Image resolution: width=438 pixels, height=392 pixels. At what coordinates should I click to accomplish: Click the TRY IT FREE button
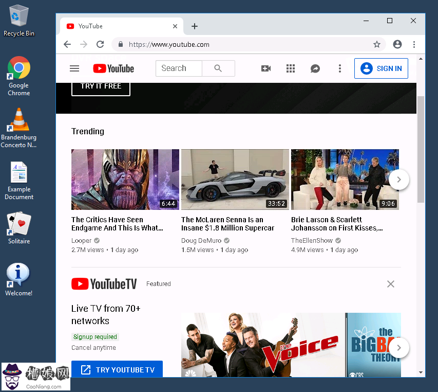101,88
